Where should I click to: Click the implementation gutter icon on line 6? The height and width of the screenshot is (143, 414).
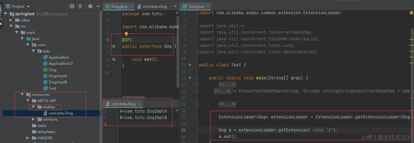[x=114, y=46]
